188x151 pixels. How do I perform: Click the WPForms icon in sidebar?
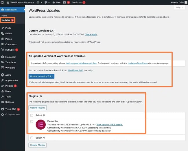click(3, 68)
